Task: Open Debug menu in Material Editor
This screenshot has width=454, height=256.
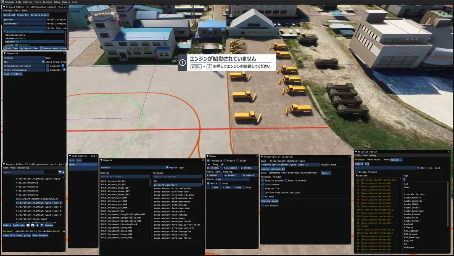Action: [372, 155]
